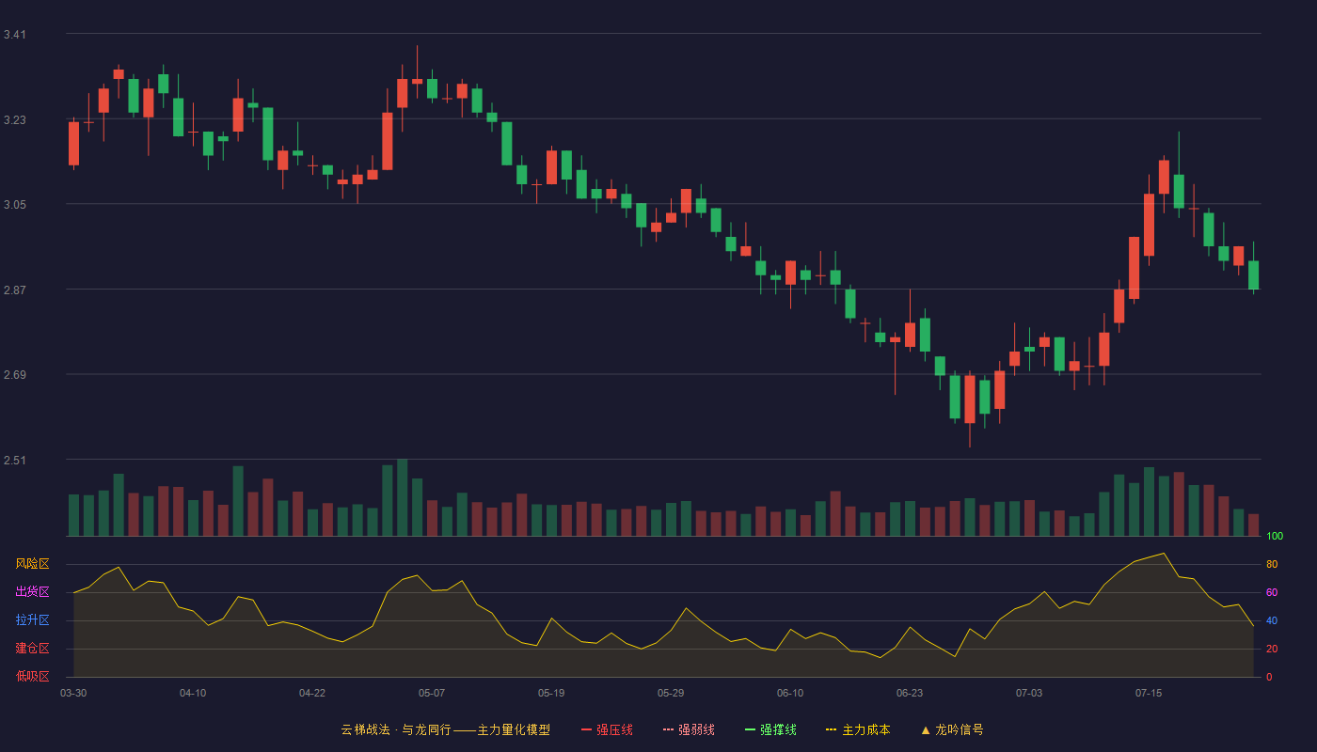The height and width of the screenshot is (752, 1317).
Task: Click the 05-19 date label
Action: [551, 693]
